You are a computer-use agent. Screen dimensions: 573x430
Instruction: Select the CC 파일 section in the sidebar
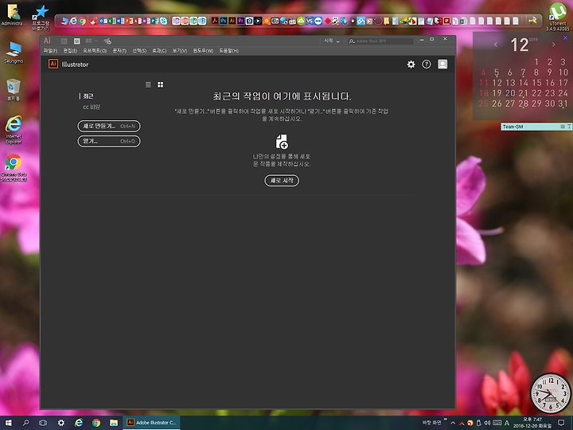click(92, 107)
